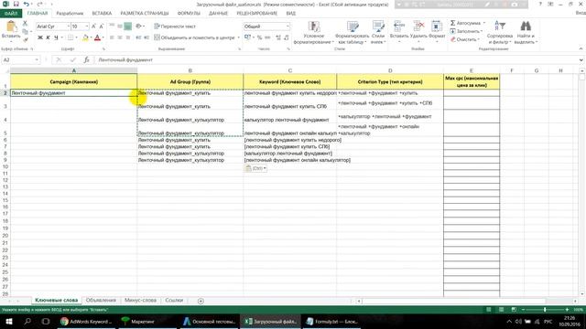Image resolution: width=586 pixels, height=329 pixels.
Task: Switch to the РАЗМЕТКА СТРАНИЦЫ ribbon tab
Action: tap(145, 14)
